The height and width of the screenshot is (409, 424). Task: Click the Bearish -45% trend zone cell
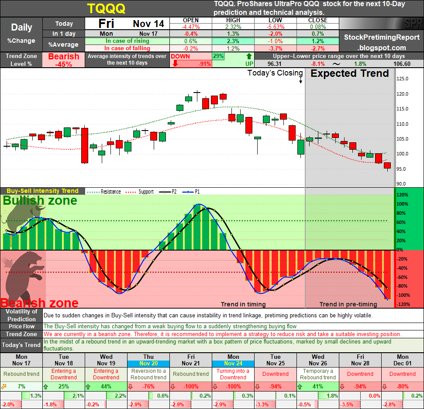click(x=64, y=60)
